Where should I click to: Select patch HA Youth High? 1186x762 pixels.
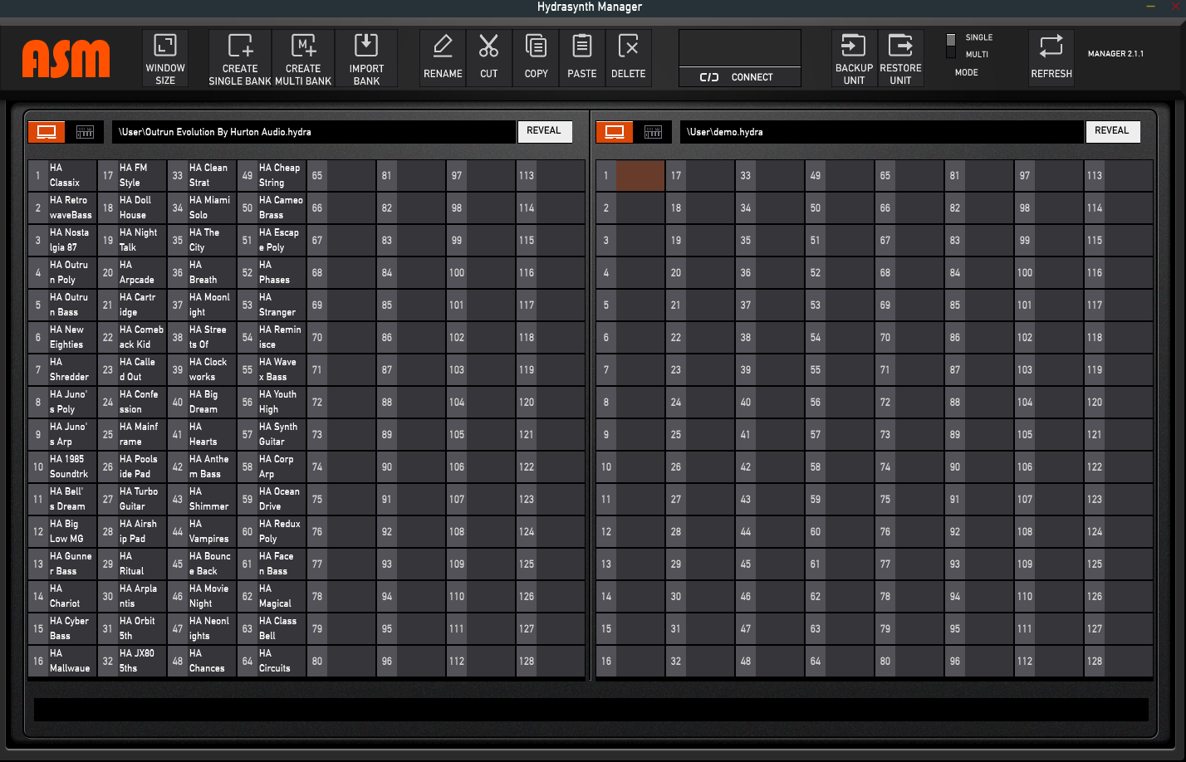point(272,402)
